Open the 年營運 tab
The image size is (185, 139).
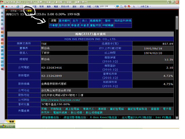85,25
